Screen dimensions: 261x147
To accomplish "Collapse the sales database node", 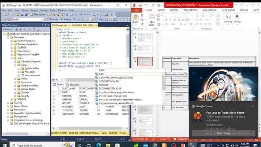I will coord(11,58).
